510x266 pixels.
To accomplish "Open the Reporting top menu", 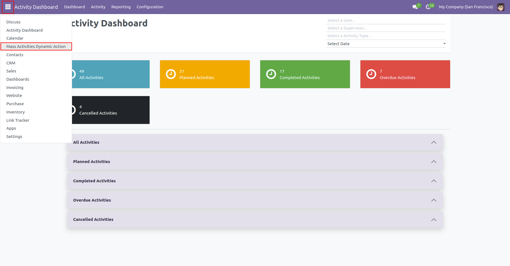I will (x=121, y=7).
